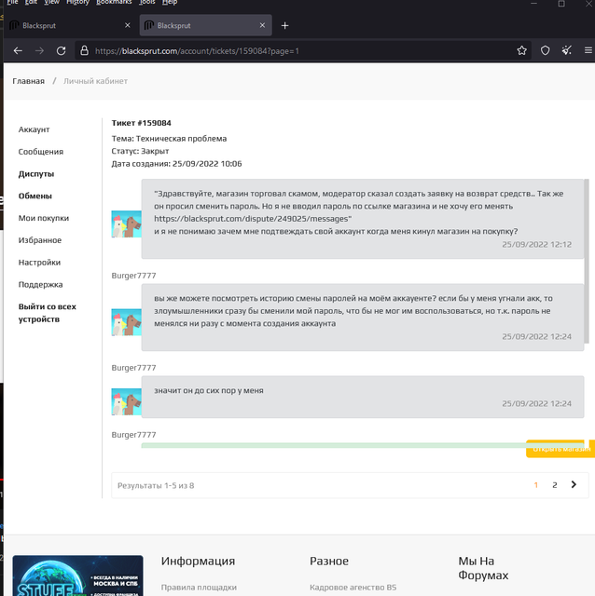Click timestamp 25/09/2022 12:12

[537, 244]
